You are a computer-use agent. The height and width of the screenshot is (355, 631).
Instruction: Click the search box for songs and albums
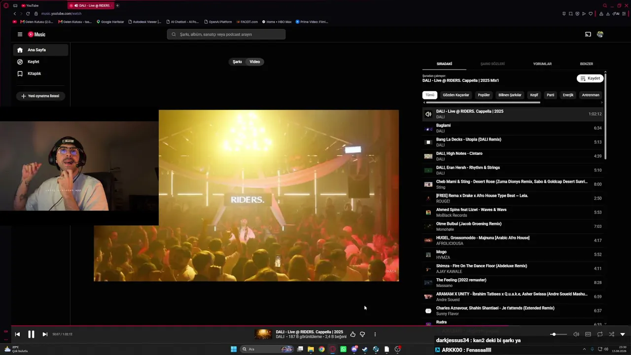coord(226,35)
